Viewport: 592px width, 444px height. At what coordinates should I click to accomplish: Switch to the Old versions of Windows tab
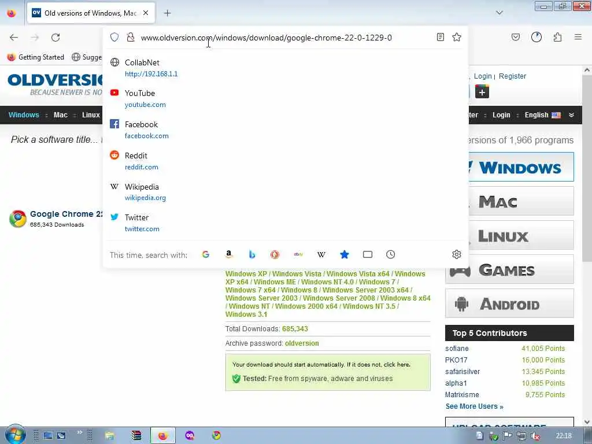91,13
